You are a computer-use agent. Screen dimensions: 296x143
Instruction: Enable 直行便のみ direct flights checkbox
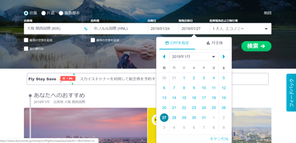coord(26,49)
